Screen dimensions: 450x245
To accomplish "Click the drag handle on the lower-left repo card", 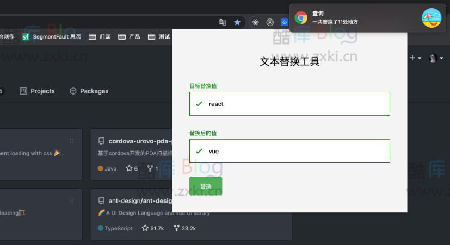I will pos(71,200).
